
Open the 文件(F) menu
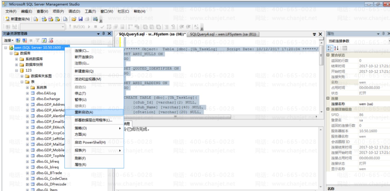tap(11, 11)
